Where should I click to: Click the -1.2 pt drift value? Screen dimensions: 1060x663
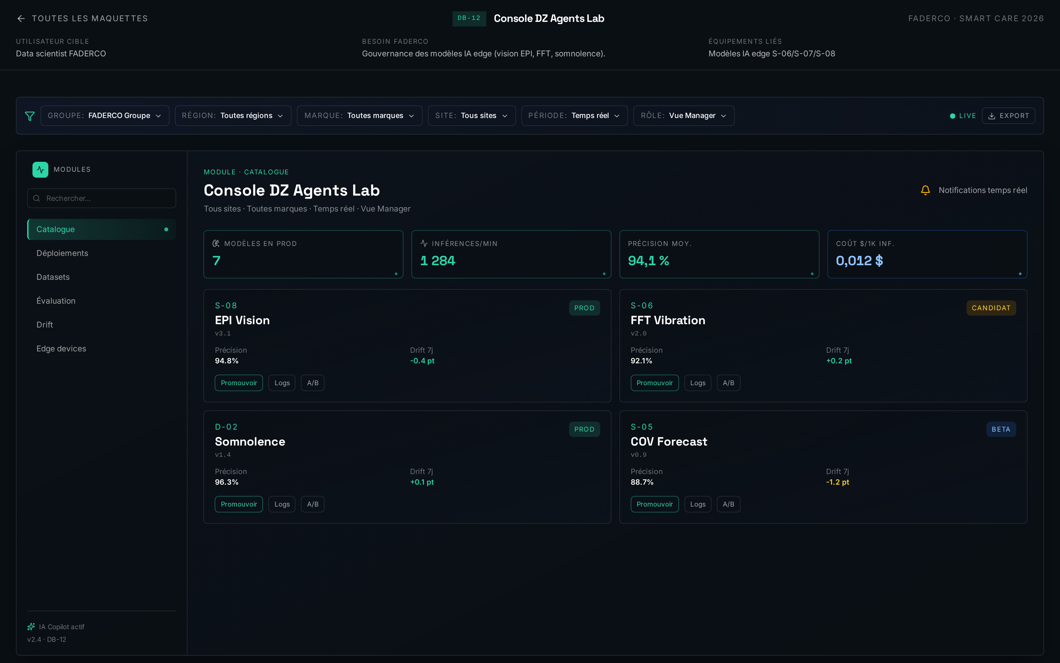837,482
